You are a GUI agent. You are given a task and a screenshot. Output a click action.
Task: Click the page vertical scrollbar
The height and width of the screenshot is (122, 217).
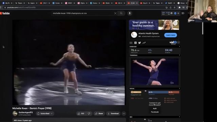[203, 28]
